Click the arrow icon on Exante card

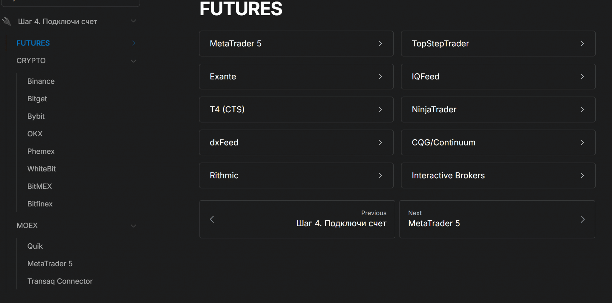pos(380,77)
